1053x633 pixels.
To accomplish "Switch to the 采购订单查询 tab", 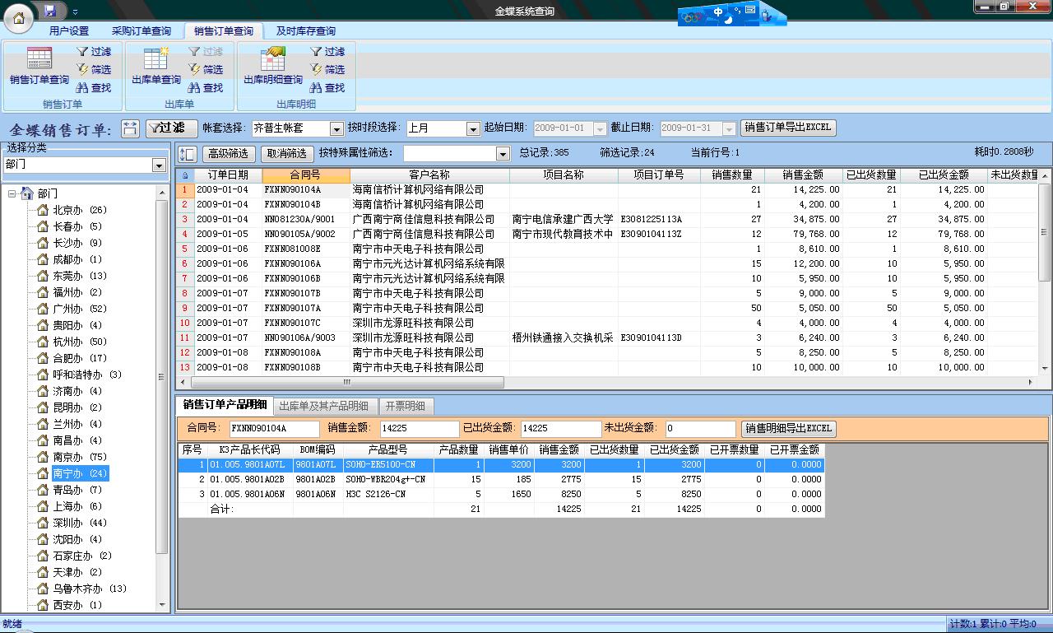I will [x=141, y=31].
